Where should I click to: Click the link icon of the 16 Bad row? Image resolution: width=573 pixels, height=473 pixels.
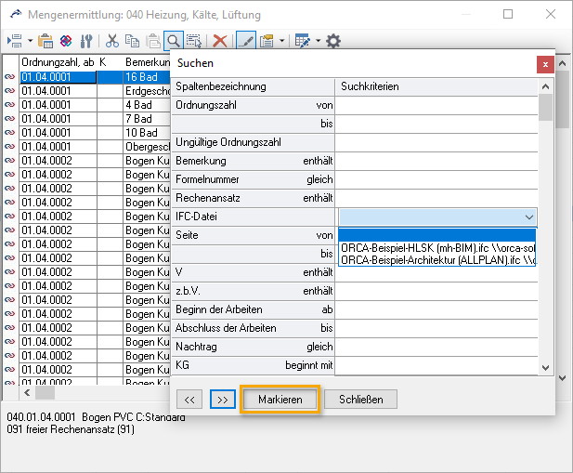coord(10,77)
